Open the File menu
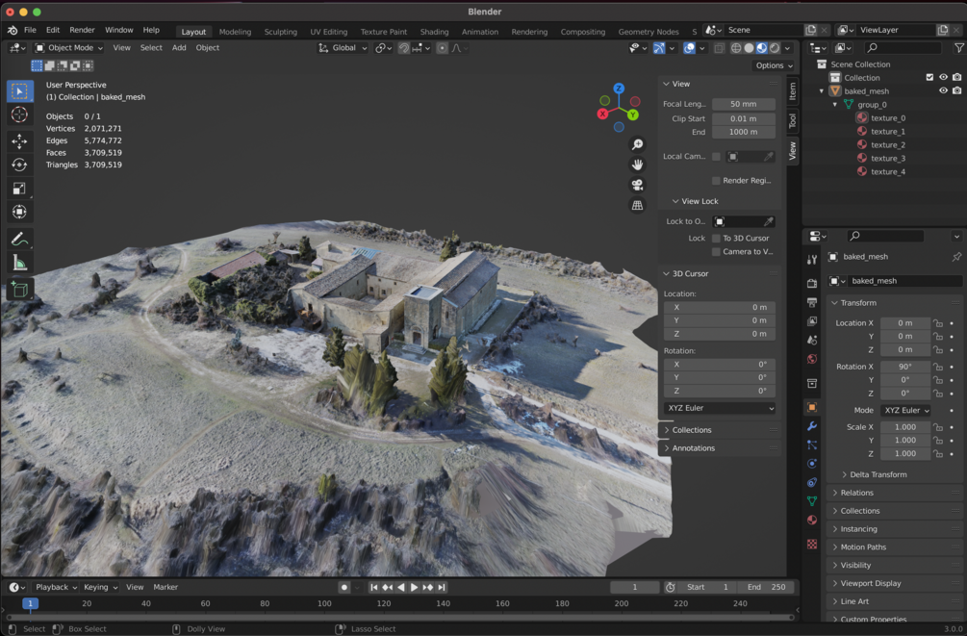 (x=30, y=30)
